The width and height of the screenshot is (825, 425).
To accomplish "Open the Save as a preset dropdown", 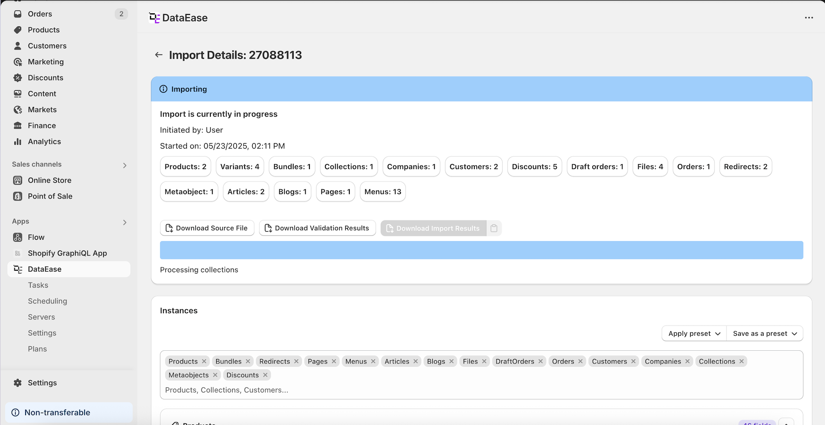I will pyautogui.click(x=765, y=333).
